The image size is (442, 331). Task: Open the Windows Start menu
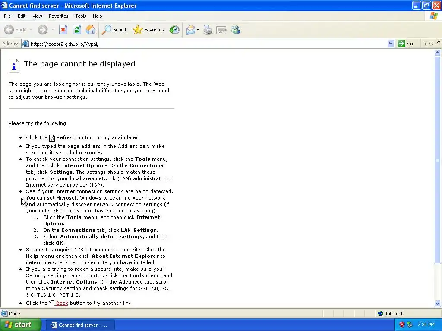(20, 325)
